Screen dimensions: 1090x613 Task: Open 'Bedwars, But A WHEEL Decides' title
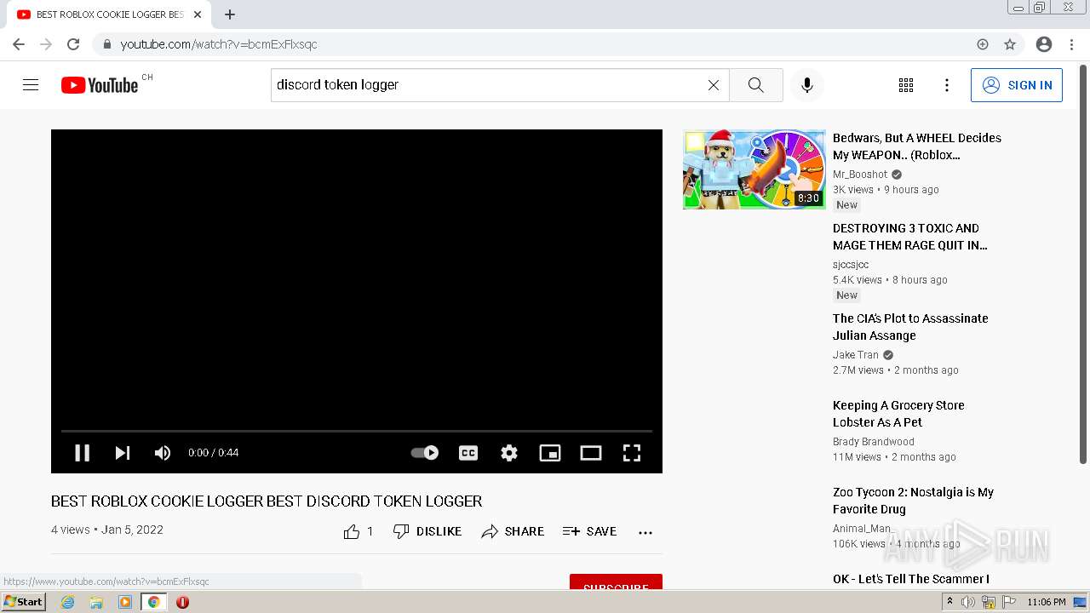tap(917, 146)
